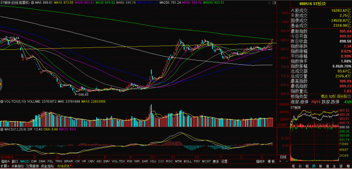Click the plus zoom-in button
This screenshot has width=352, height=169.
pos(280,161)
